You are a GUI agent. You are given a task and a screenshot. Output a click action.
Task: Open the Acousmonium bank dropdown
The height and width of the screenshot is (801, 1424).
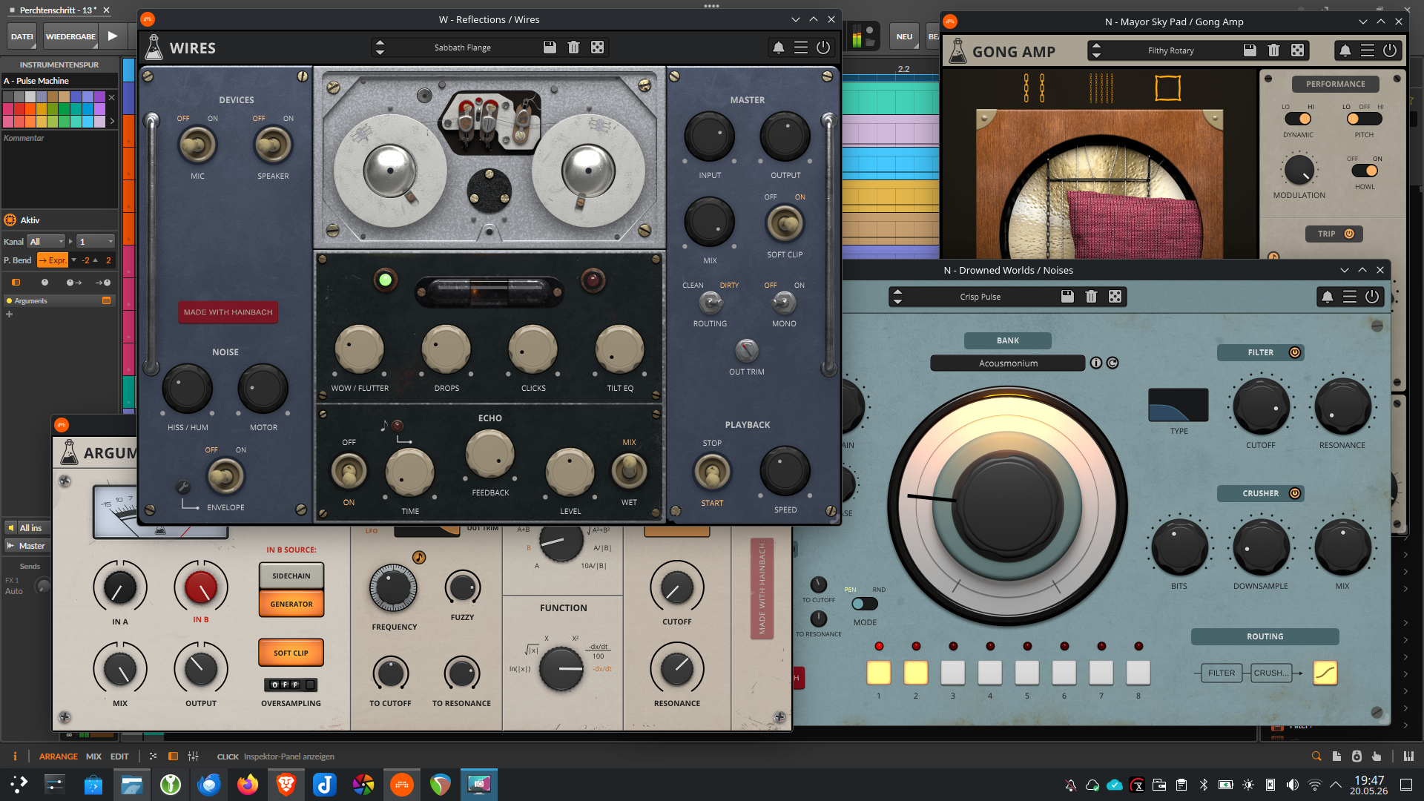click(1008, 363)
